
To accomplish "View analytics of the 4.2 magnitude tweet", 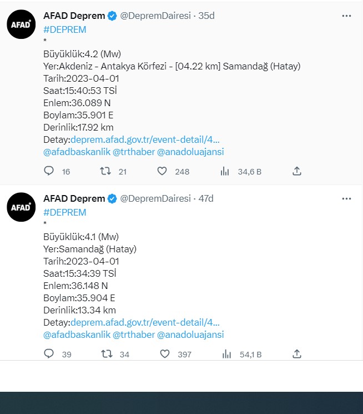I will tap(225, 172).
